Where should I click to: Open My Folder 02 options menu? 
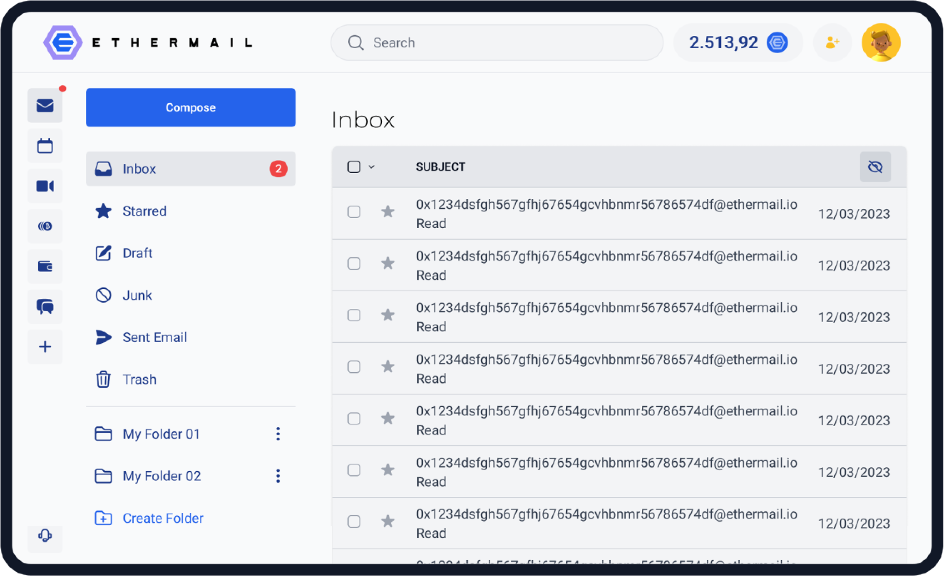(278, 476)
